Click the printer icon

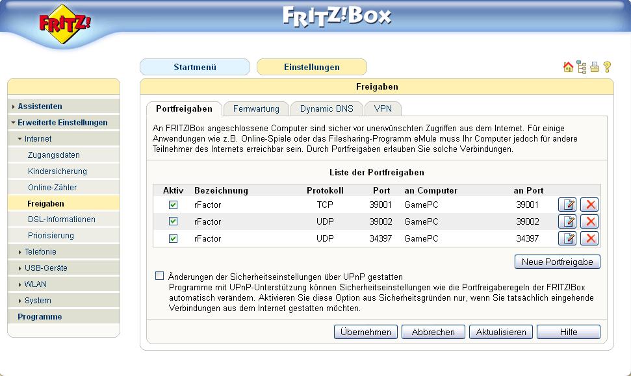coord(595,67)
